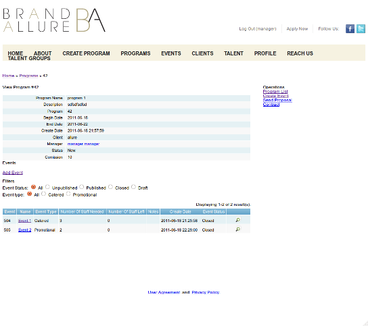View Event 2 using magnifier icon
Screen dimensions: 368x326
tap(237, 229)
